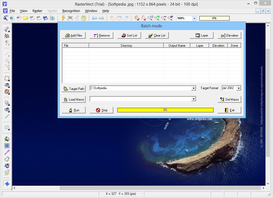Click the lightning bolt vectorize icon
Image resolution: width=273 pixels, height=198 pixels.
[63, 18]
